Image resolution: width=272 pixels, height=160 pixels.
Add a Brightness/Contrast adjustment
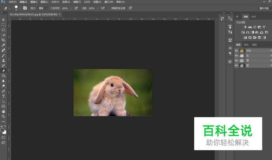click(x=245, y=27)
